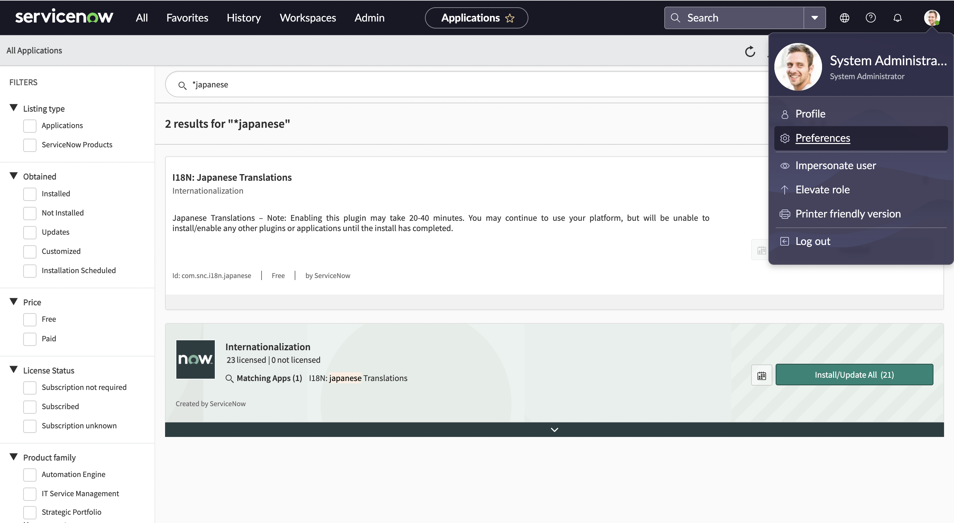Click the refresh icon in All Applications bar

(750, 51)
